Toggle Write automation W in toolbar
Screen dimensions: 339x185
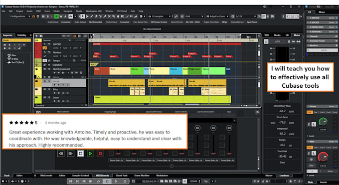(x=61, y=16)
